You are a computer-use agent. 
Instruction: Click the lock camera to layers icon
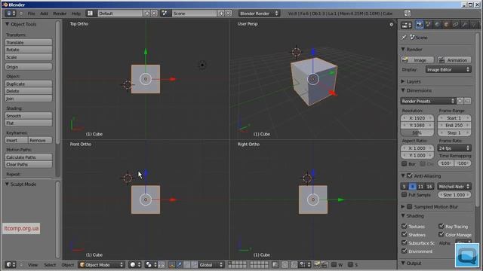(275, 264)
